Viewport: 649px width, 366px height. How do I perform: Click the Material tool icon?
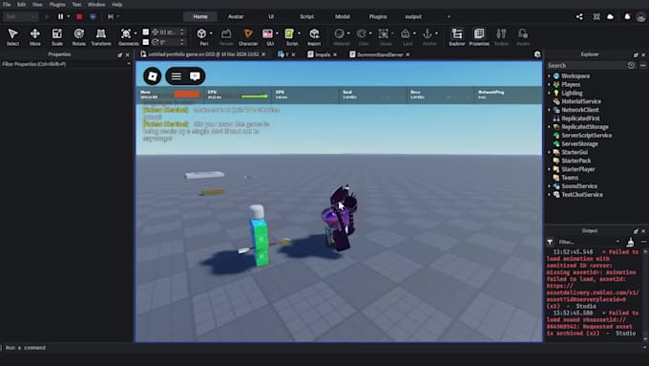click(x=340, y=34)
